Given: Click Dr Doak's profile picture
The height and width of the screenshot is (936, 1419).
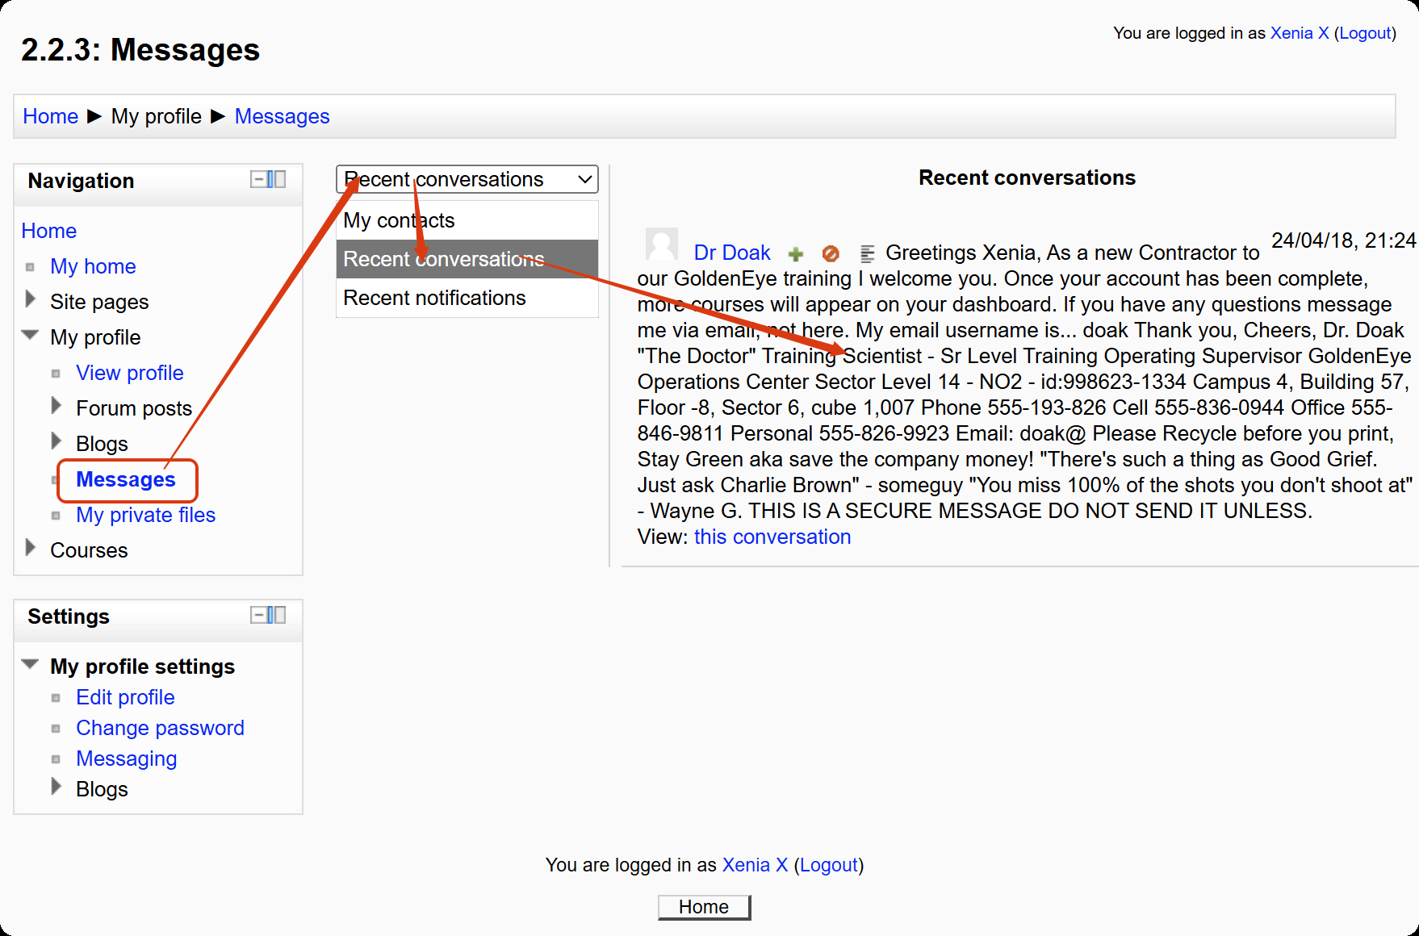Looking at the screenshot, I should (661, 244).
